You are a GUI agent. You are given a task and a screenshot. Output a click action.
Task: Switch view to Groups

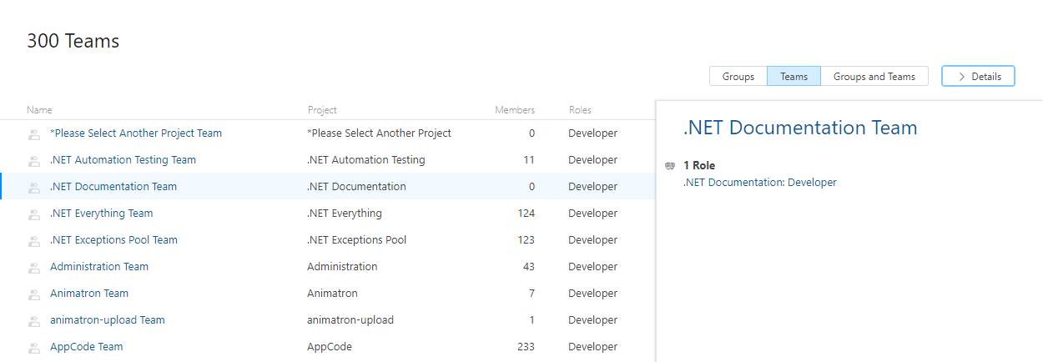coord(738,76)
